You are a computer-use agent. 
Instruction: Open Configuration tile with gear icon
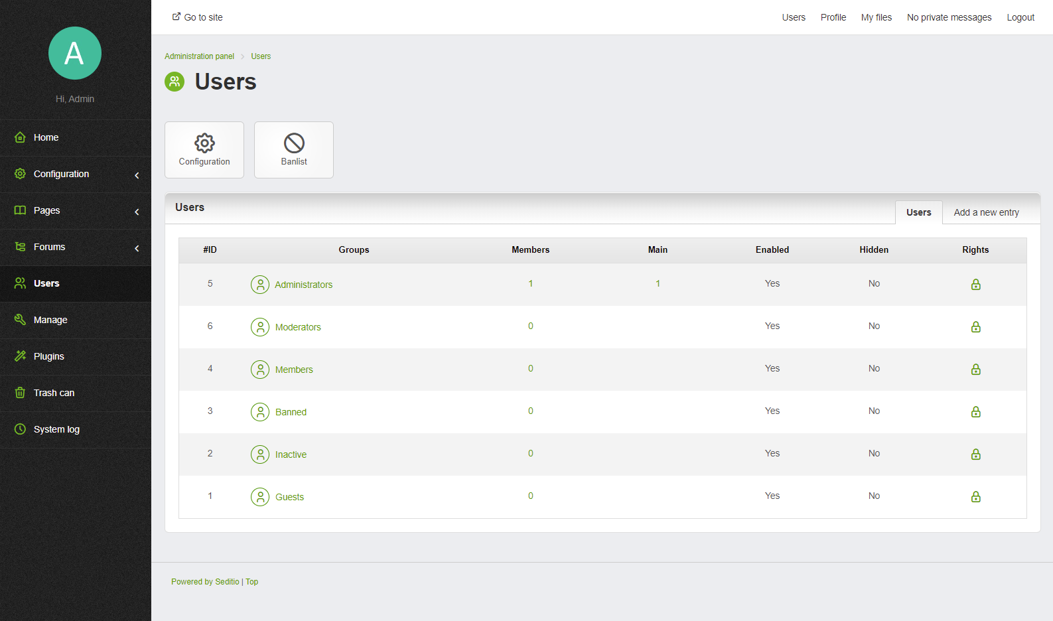[x=204, y=150]
